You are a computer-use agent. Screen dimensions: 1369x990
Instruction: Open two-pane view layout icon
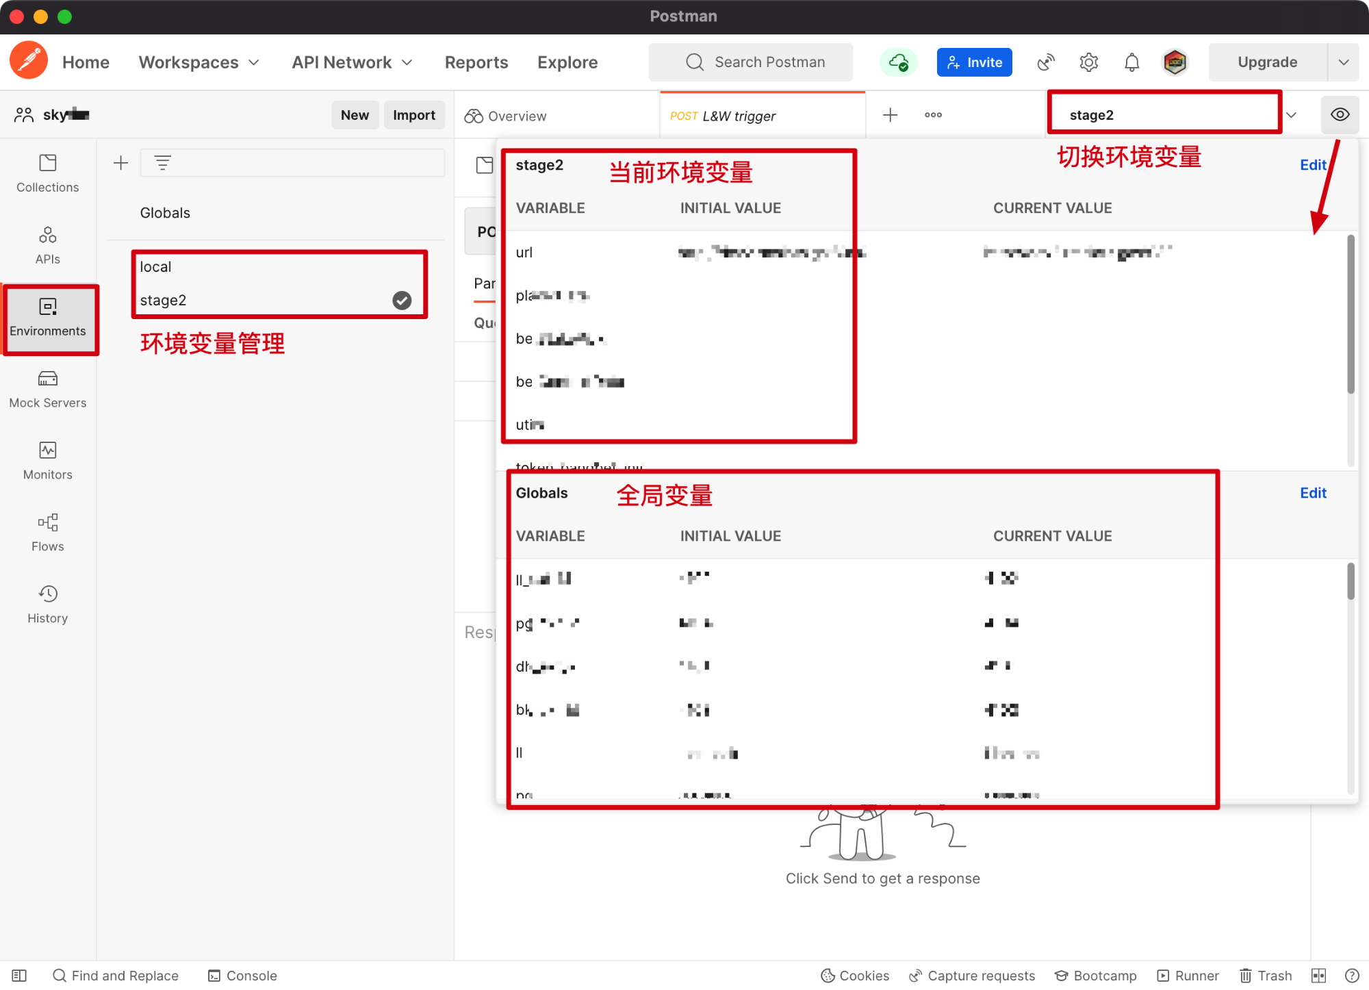click(x=1319, y=976)
